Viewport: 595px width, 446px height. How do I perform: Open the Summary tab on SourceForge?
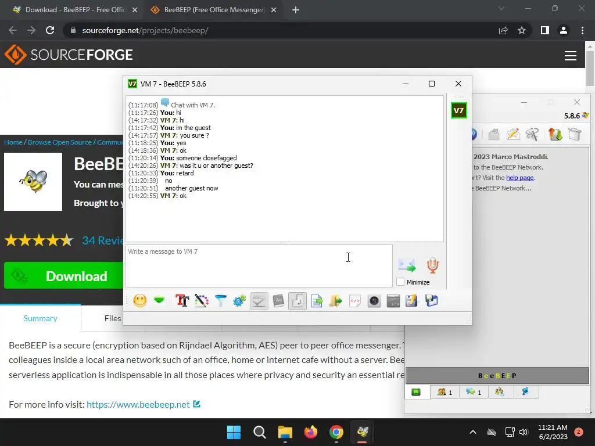coord(40,318)
